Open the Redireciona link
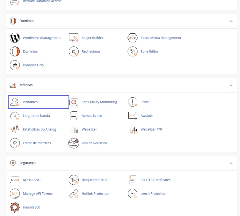 (x=91, y=52)
